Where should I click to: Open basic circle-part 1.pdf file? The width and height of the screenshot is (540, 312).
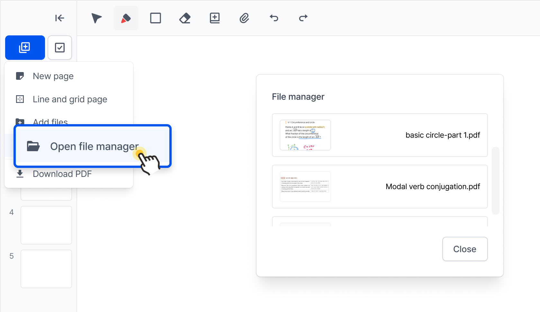[x=380, y=135]
